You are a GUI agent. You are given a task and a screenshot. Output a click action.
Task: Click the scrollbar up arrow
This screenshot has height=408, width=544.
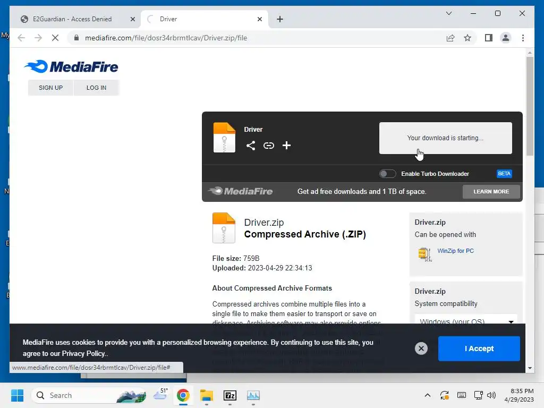(530, 53)
